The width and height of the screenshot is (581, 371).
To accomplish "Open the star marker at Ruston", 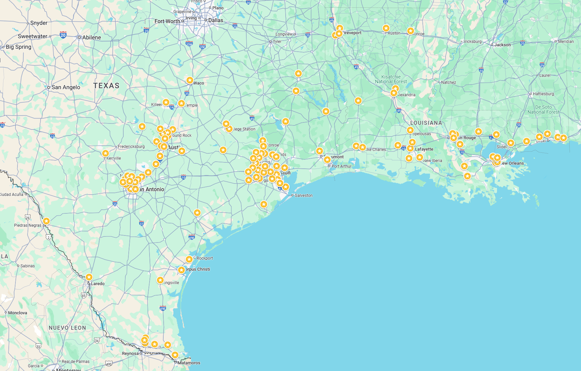I will pyautogui.click(x=386, y=28).
